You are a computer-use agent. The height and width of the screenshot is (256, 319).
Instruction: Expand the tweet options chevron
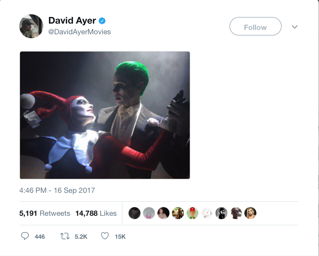294,27
